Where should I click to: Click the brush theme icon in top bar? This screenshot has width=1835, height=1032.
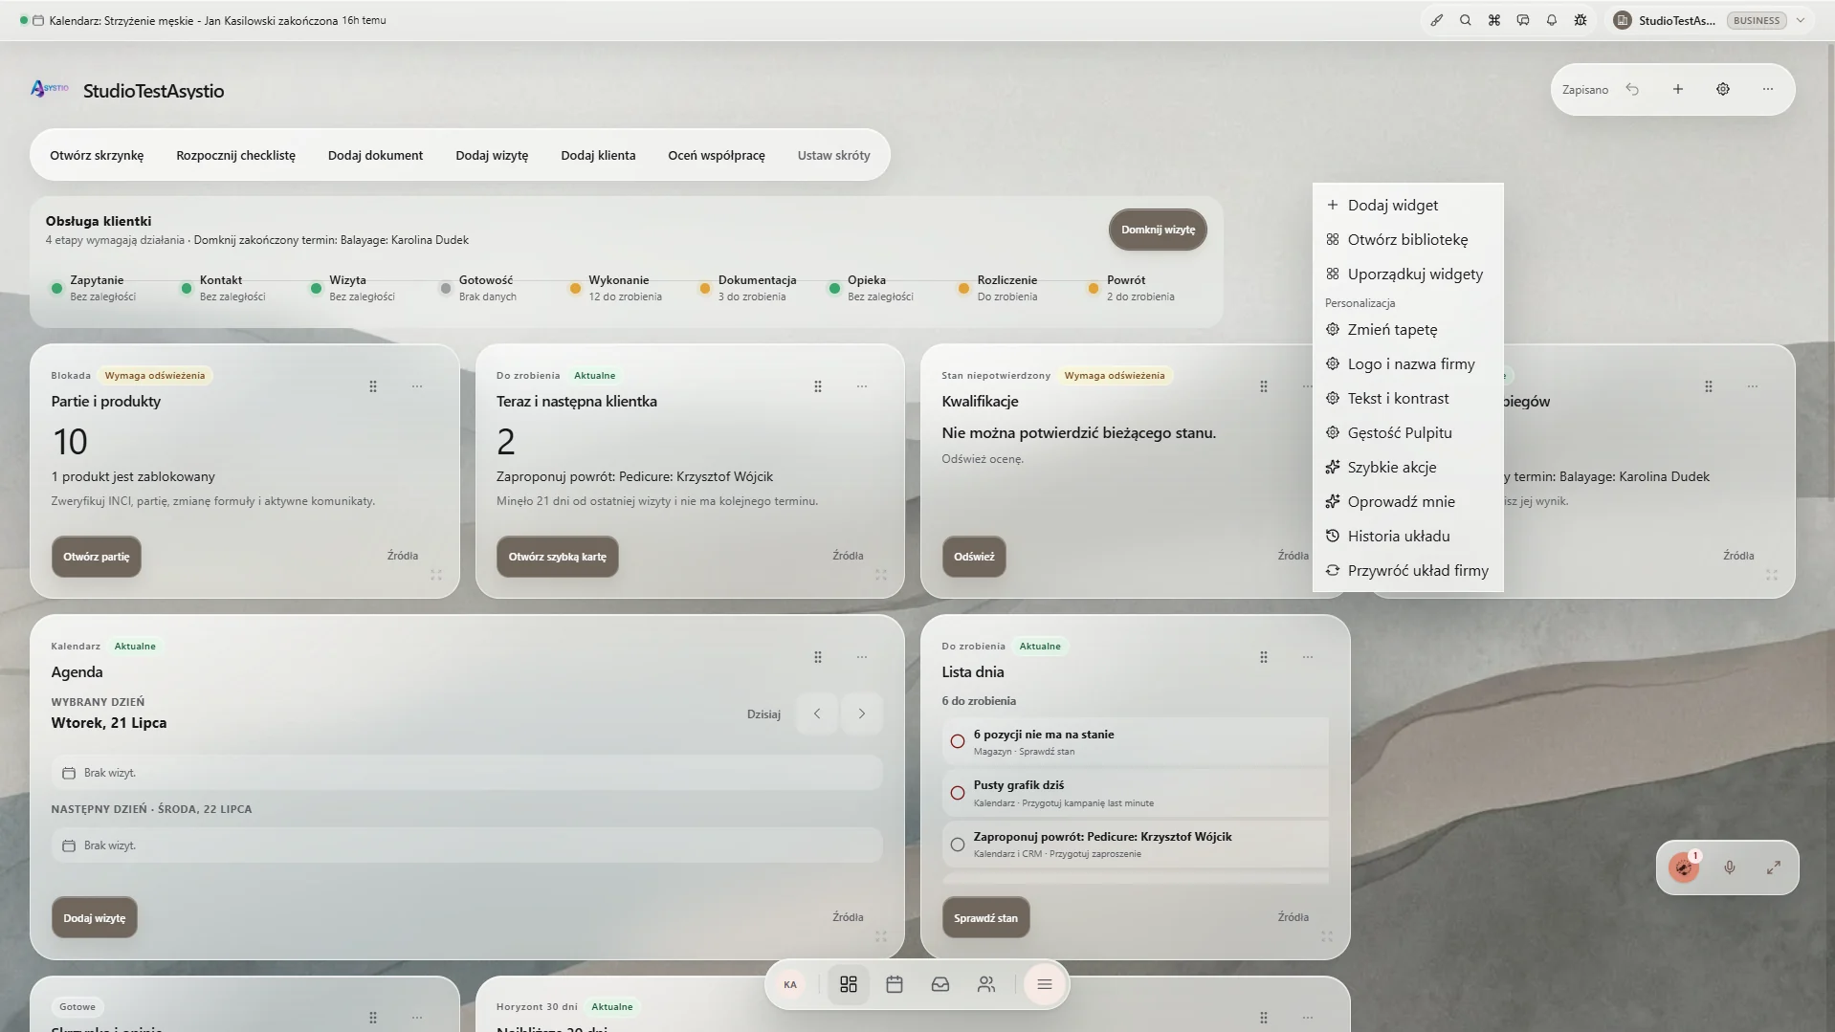[1436, 20]
